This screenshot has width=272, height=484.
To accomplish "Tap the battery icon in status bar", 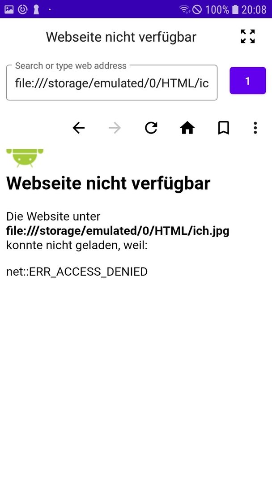I will click(235, 9).
